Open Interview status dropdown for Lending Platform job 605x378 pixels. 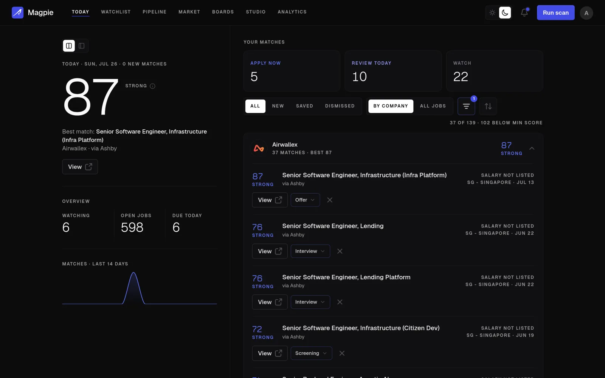tap(310, 302)
